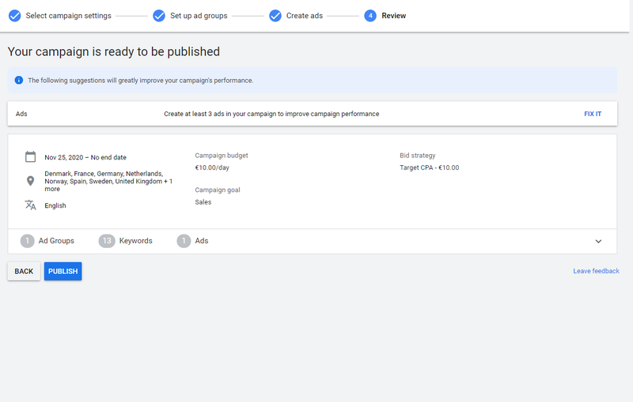Screen dimensions: 633x402
Task: Click the blue info icon in suggestion banner
Action: 18,80
